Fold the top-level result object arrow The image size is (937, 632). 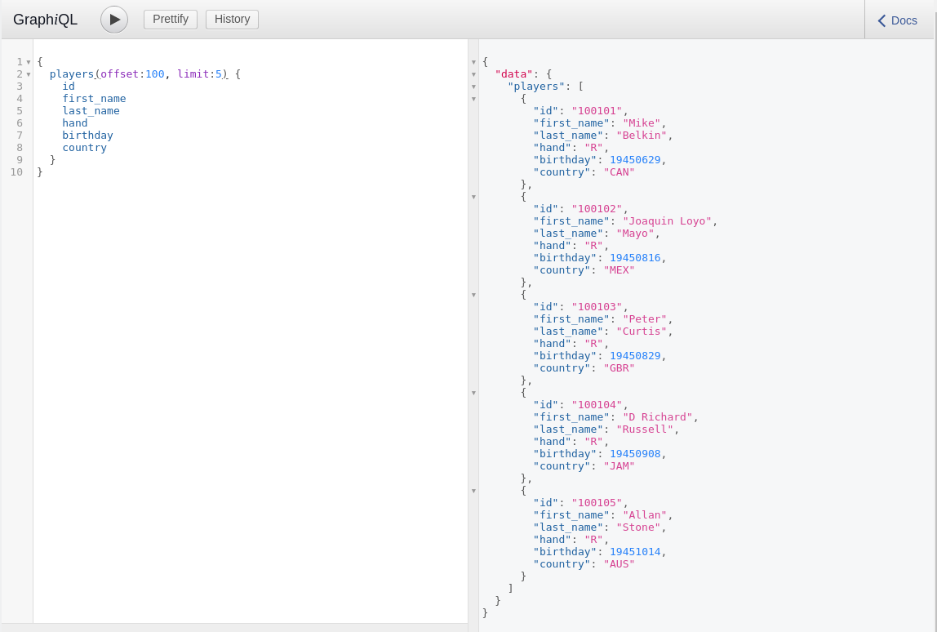(x=473, y=62)
